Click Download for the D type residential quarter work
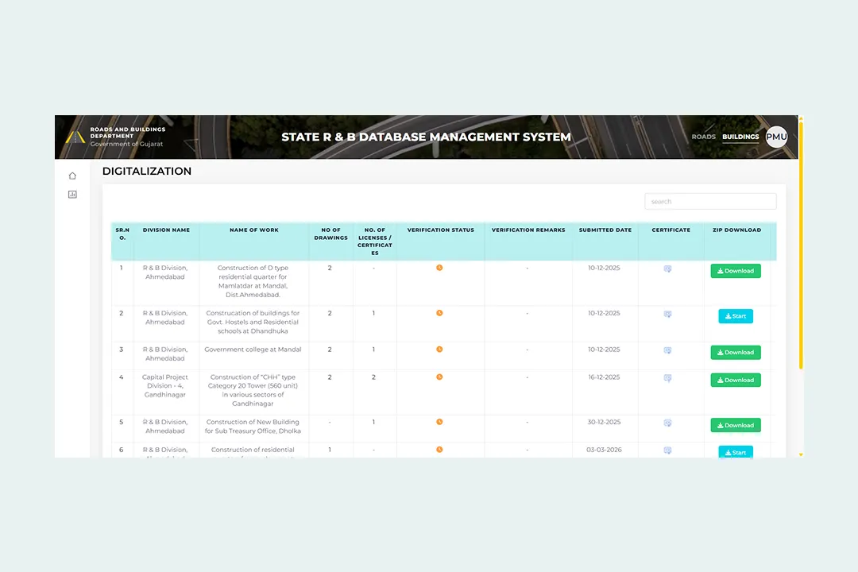This screenshot has width=858, height=572. [x=735, y=270]
